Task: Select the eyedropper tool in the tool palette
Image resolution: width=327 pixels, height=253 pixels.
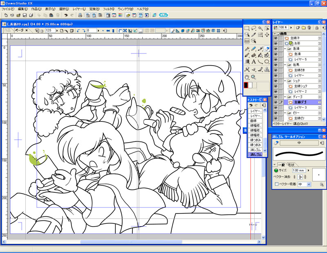Action: click(x=253, y=35)
